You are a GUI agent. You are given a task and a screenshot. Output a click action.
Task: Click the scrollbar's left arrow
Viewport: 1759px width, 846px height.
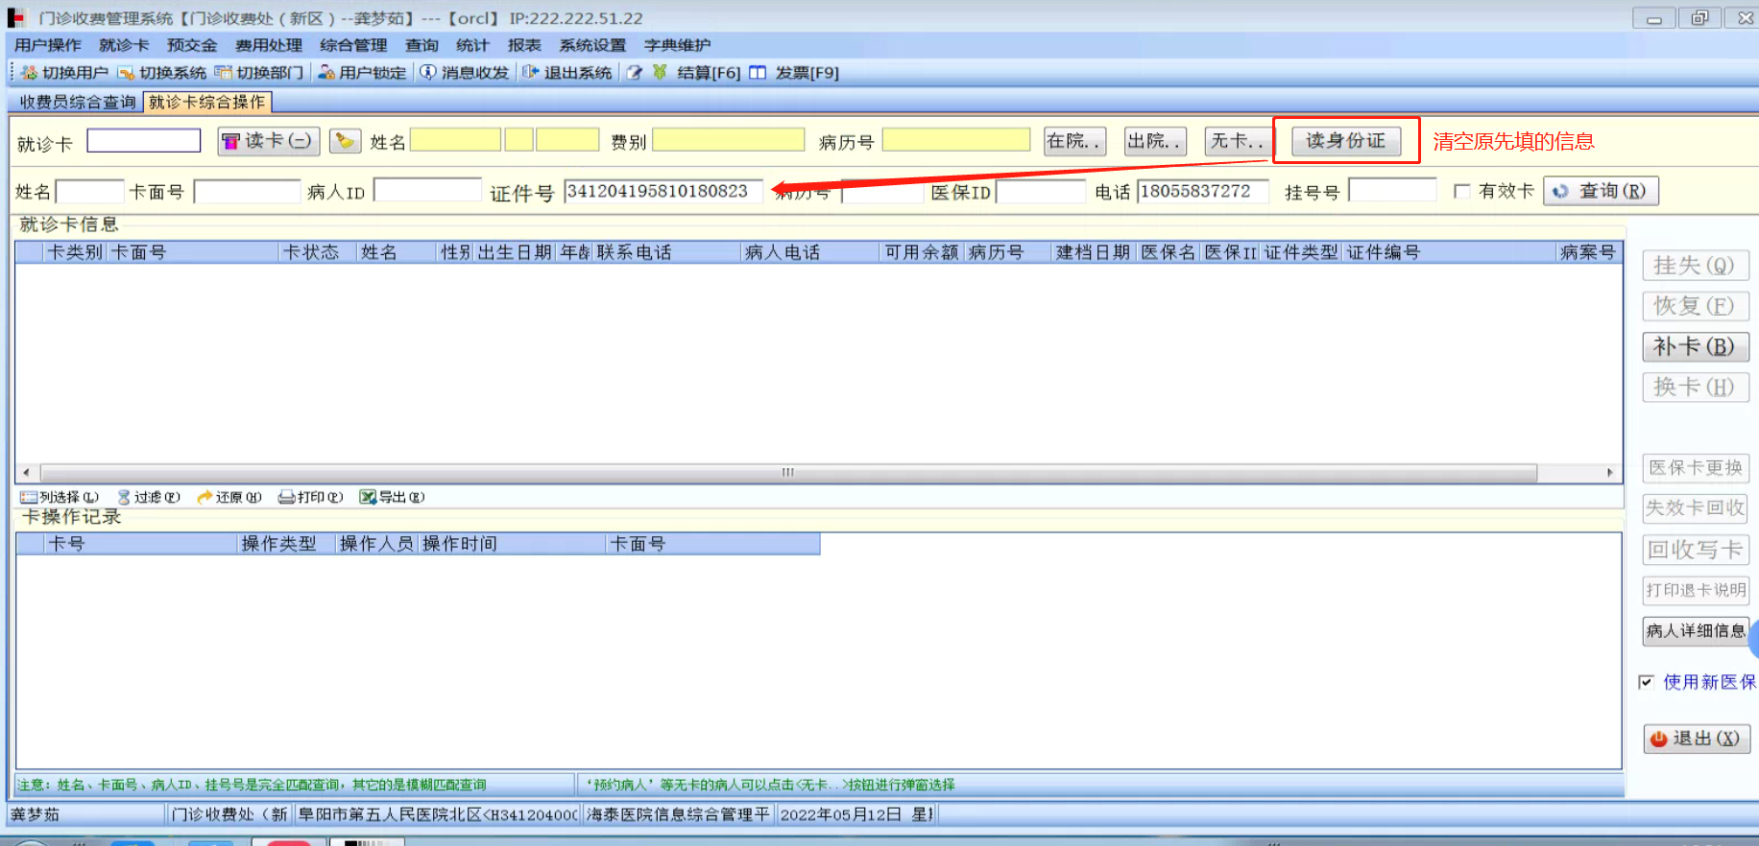pyautogui.click(x=26, y=473)
